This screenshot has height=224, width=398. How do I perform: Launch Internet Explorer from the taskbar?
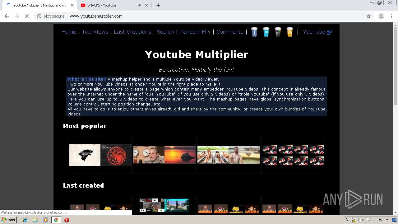tap(25, 220)
